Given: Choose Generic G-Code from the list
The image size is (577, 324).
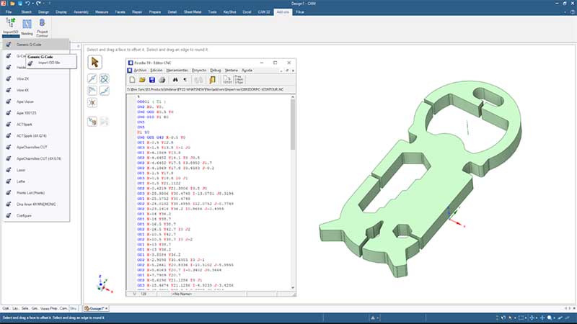Looking at the screenshot, I should [x=29, y=45].
